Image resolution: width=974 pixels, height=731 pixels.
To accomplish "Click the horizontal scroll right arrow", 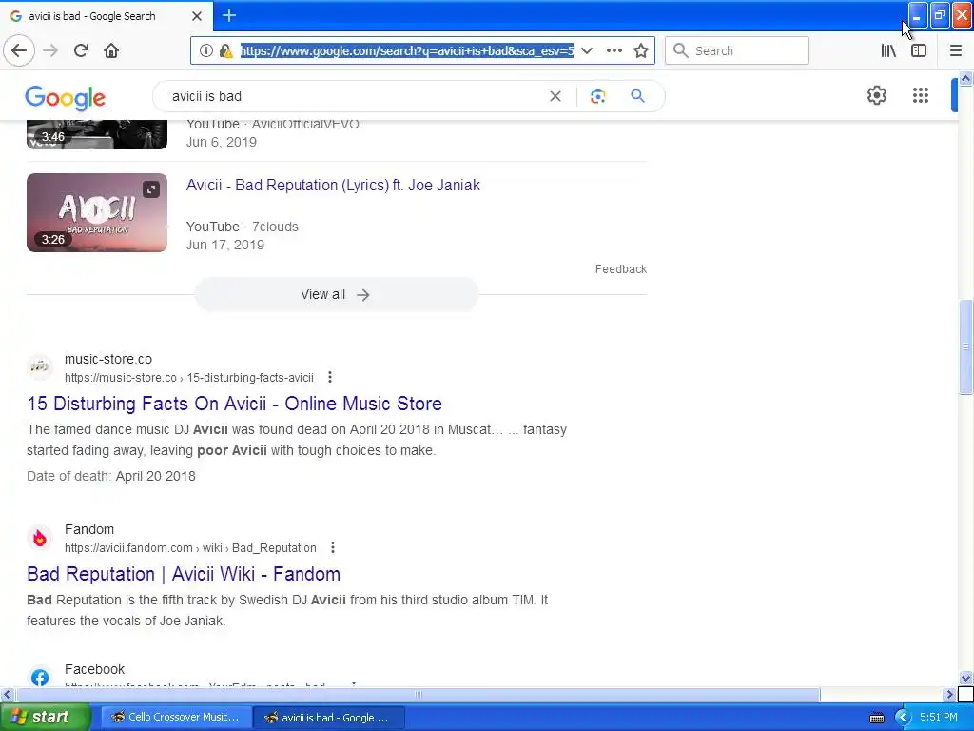I will pyautogui.click(x=950, y=694).
